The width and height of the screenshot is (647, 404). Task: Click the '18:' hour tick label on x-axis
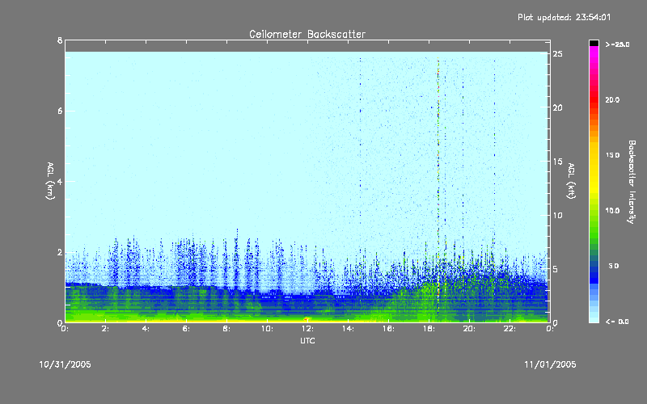pos(429,329)
